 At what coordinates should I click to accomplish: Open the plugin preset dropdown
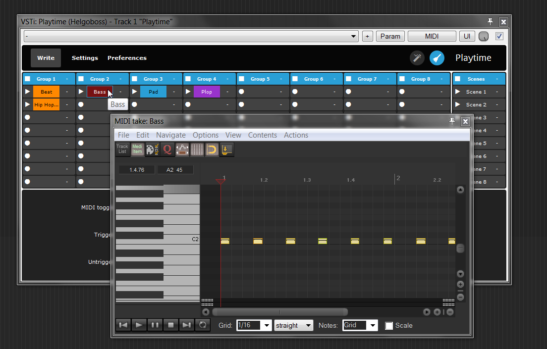[191, 36]
